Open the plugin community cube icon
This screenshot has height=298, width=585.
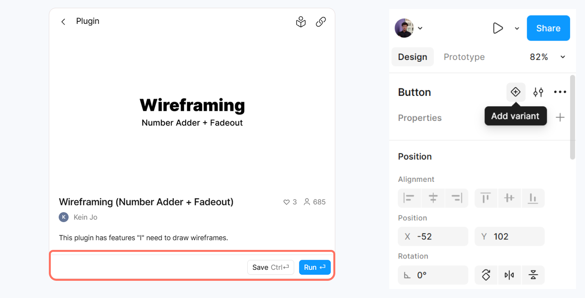point(301,22)
